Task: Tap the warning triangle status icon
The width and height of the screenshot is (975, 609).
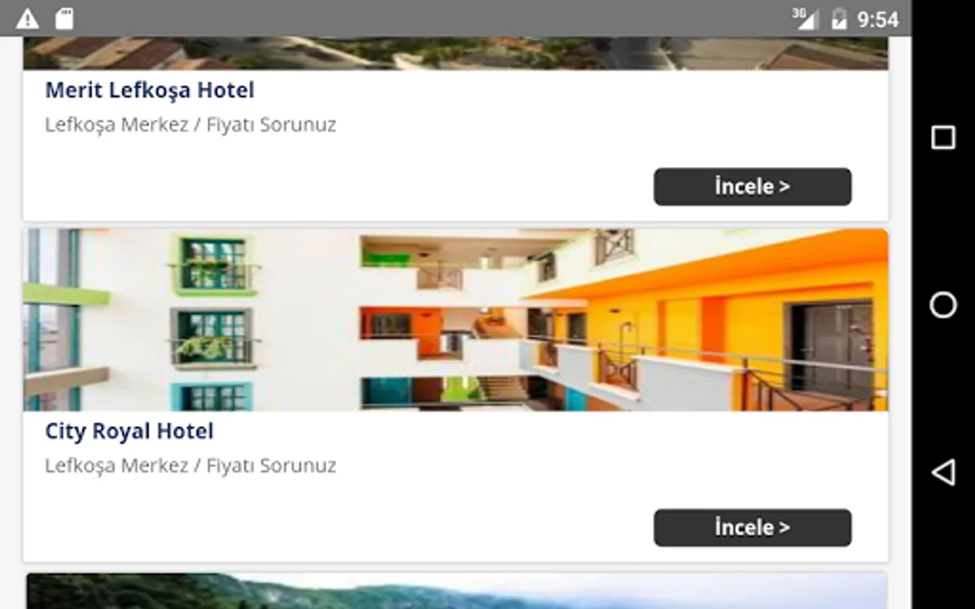Action: tap(27, 18)
